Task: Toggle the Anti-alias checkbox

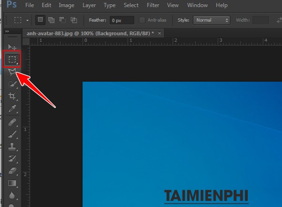Action: [142, 20]
